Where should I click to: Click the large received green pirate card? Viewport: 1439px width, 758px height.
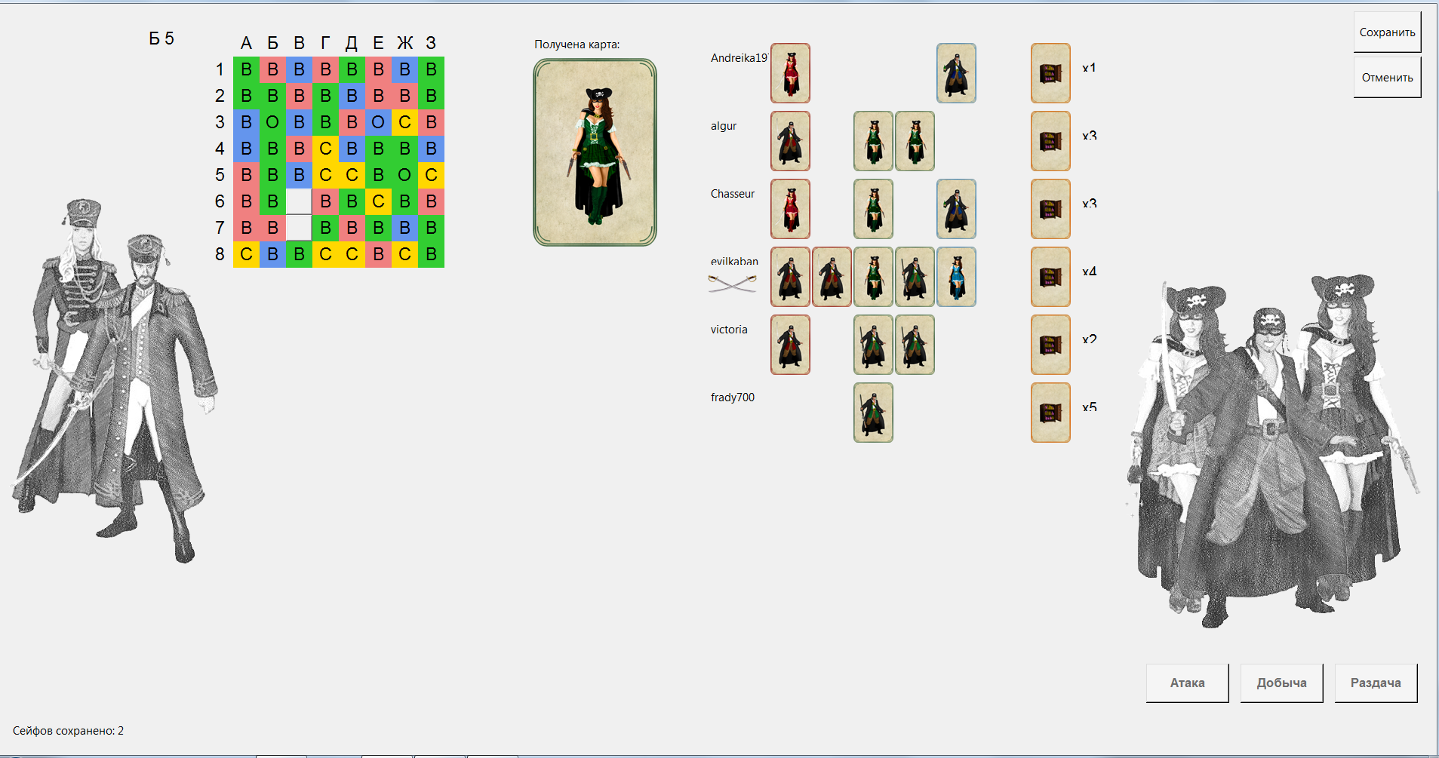[x=595, y=152]
